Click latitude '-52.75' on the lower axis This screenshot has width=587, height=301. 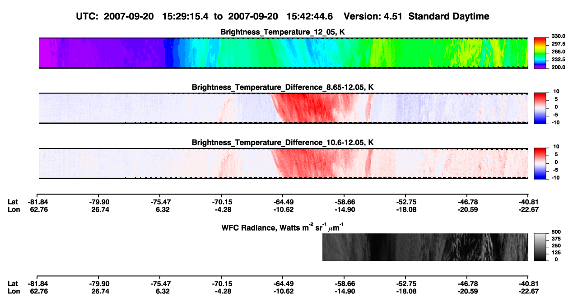click(405, 283)
